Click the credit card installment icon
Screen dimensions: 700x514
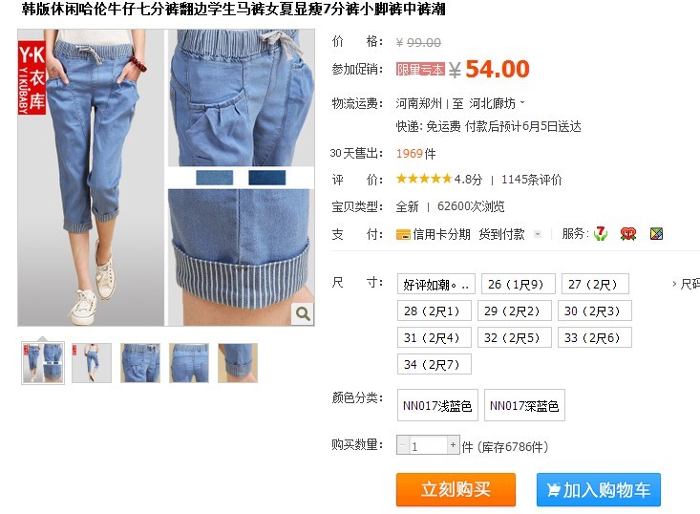403,234
